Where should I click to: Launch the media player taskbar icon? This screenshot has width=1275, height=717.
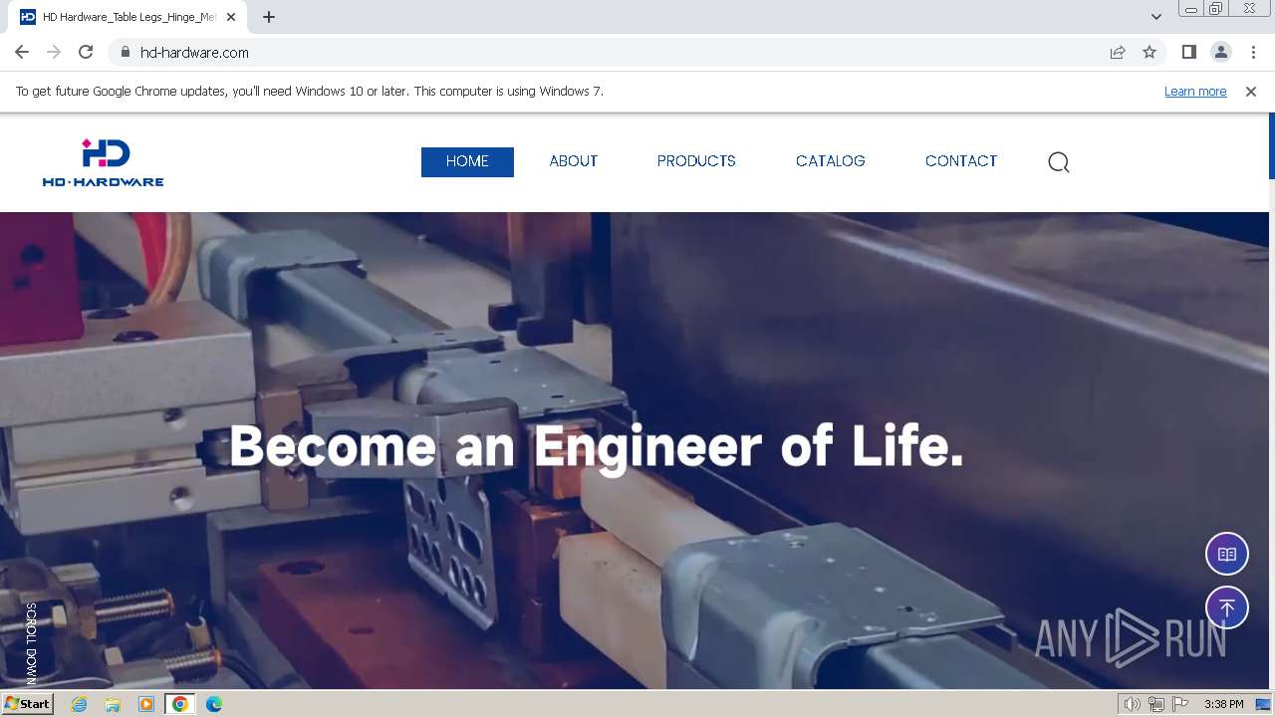146,704
